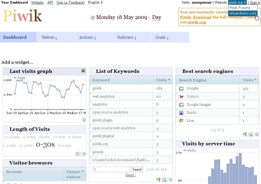Click the Last visits graph title bar
The height and width of the screenshot is (184, 261).
(44, 71)
